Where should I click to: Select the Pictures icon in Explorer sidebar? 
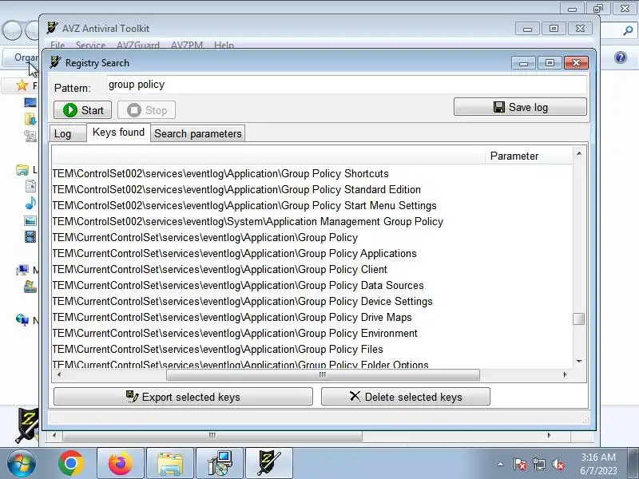tap(30, 220)
